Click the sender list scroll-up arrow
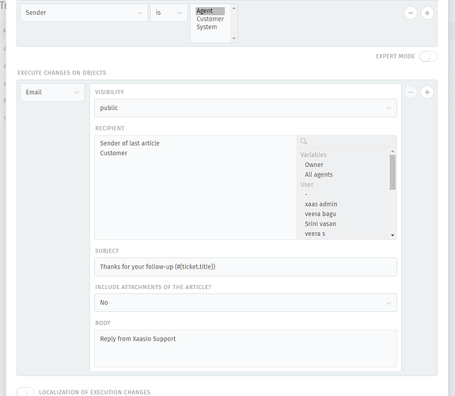 click(x=234, y=8)
